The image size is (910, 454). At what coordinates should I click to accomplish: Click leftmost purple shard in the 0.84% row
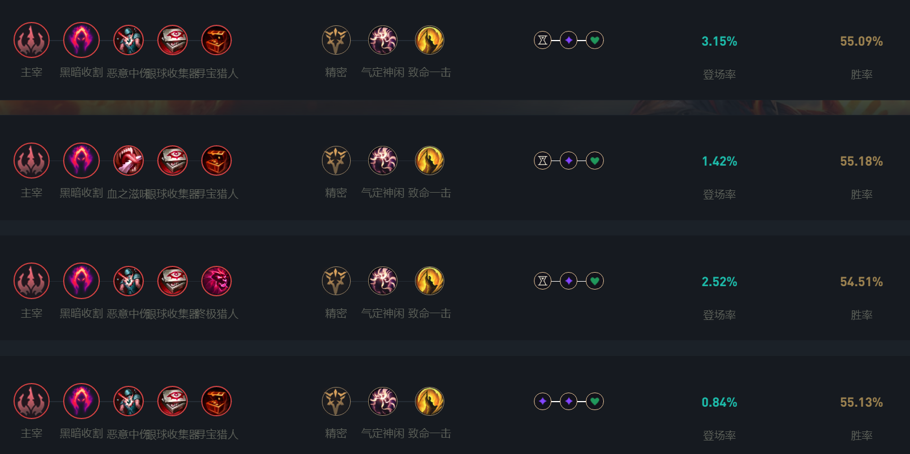coord(542,401)
